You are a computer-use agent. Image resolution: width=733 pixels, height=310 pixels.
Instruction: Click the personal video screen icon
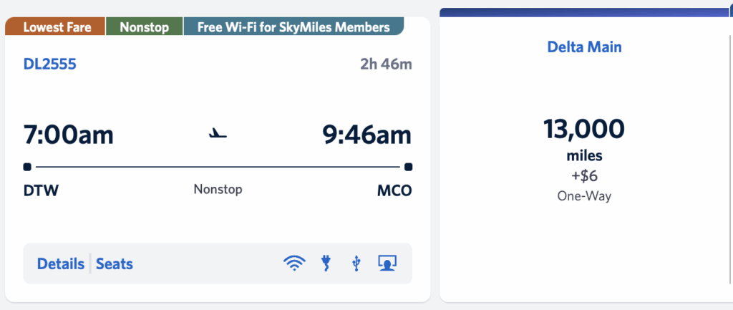[x=387, y=263]
